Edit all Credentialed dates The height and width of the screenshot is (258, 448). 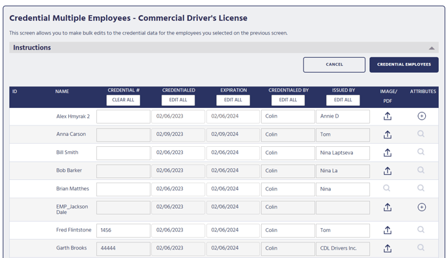click(178, 100)
